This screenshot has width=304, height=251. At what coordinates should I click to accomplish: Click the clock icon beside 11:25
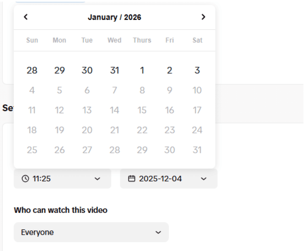click(25, 179)
